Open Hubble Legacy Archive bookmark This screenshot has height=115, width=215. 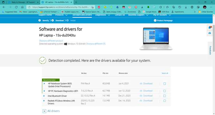(x=71, y=12)
